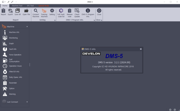Open Force Operation in sidebar
This screenshot has height=111, width=180.
click(15, 55)
